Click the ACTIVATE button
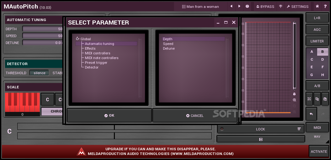The width and height of the screenshot is (331, 160). click(x=319, y=152)
